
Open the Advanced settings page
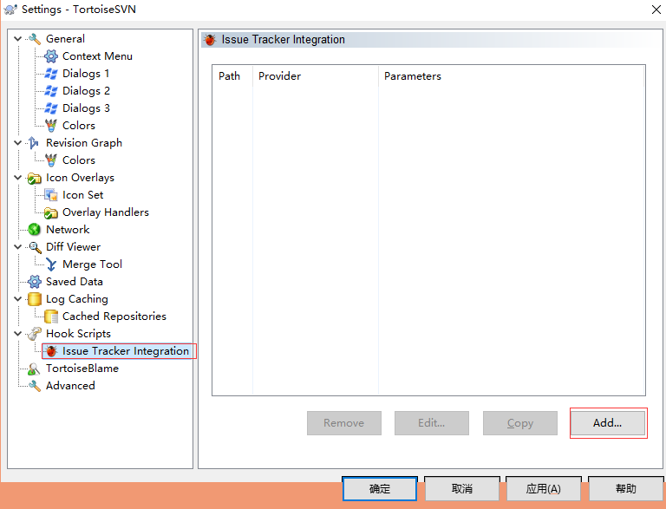[x=70, y=386]
